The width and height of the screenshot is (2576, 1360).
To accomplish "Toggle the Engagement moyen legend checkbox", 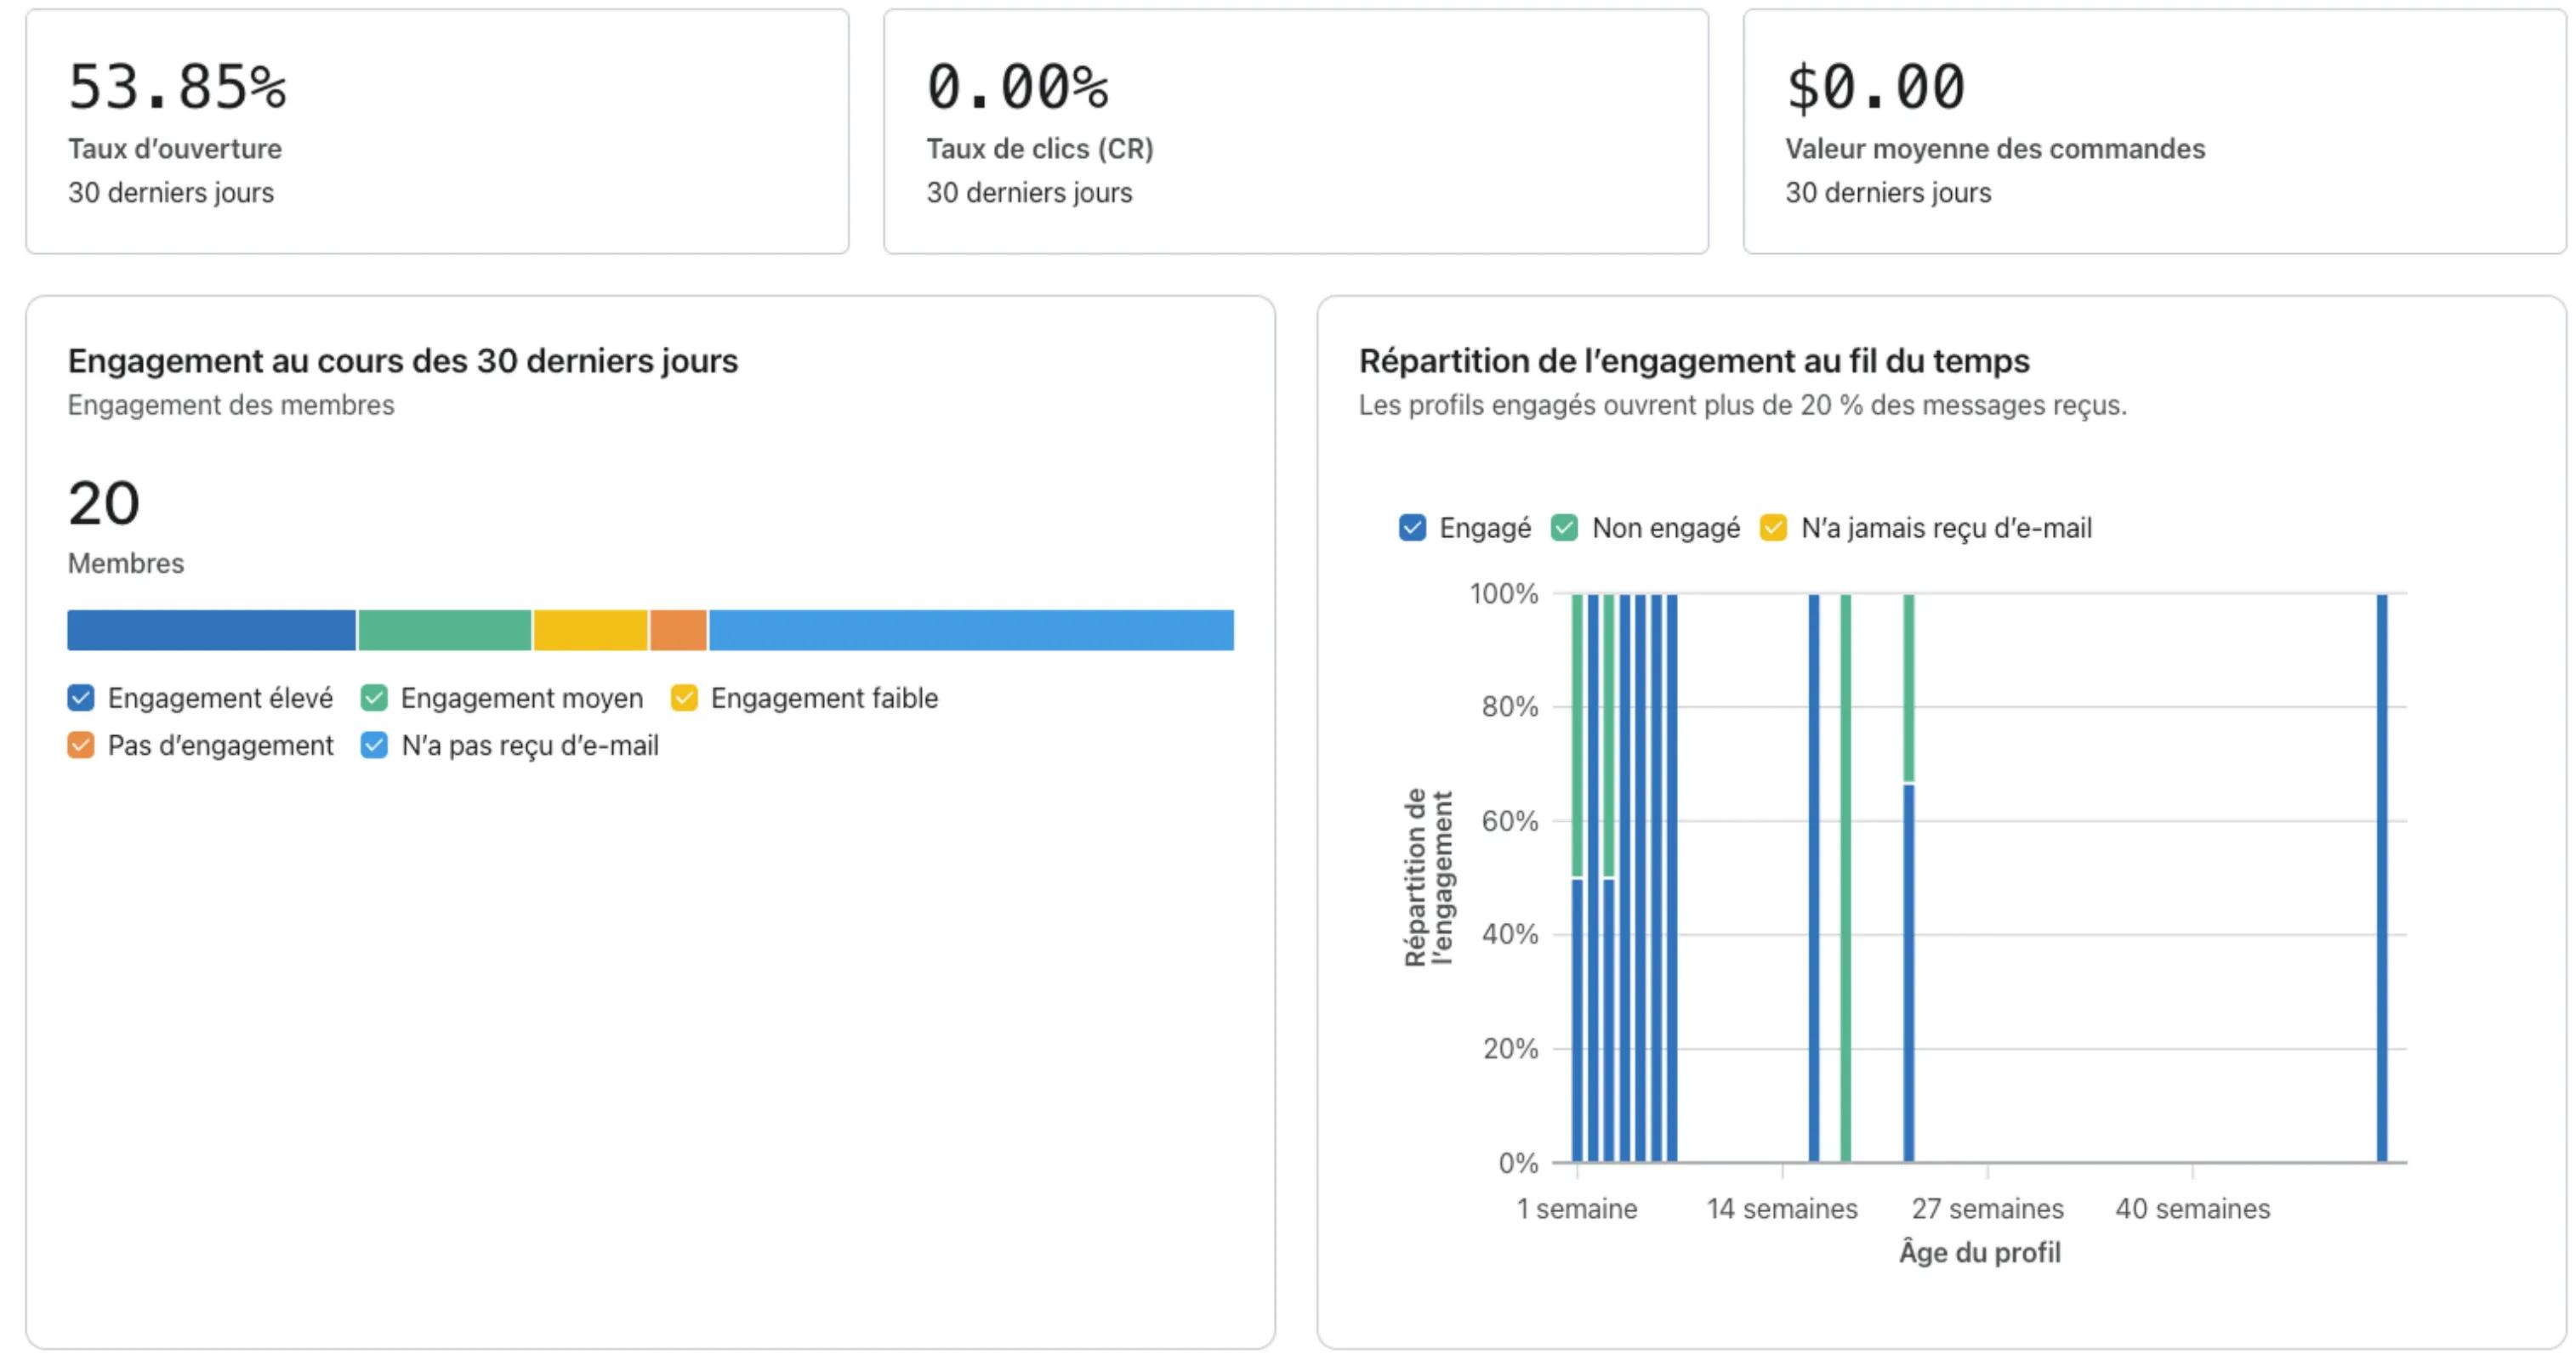I will click(x=374, y=698).
